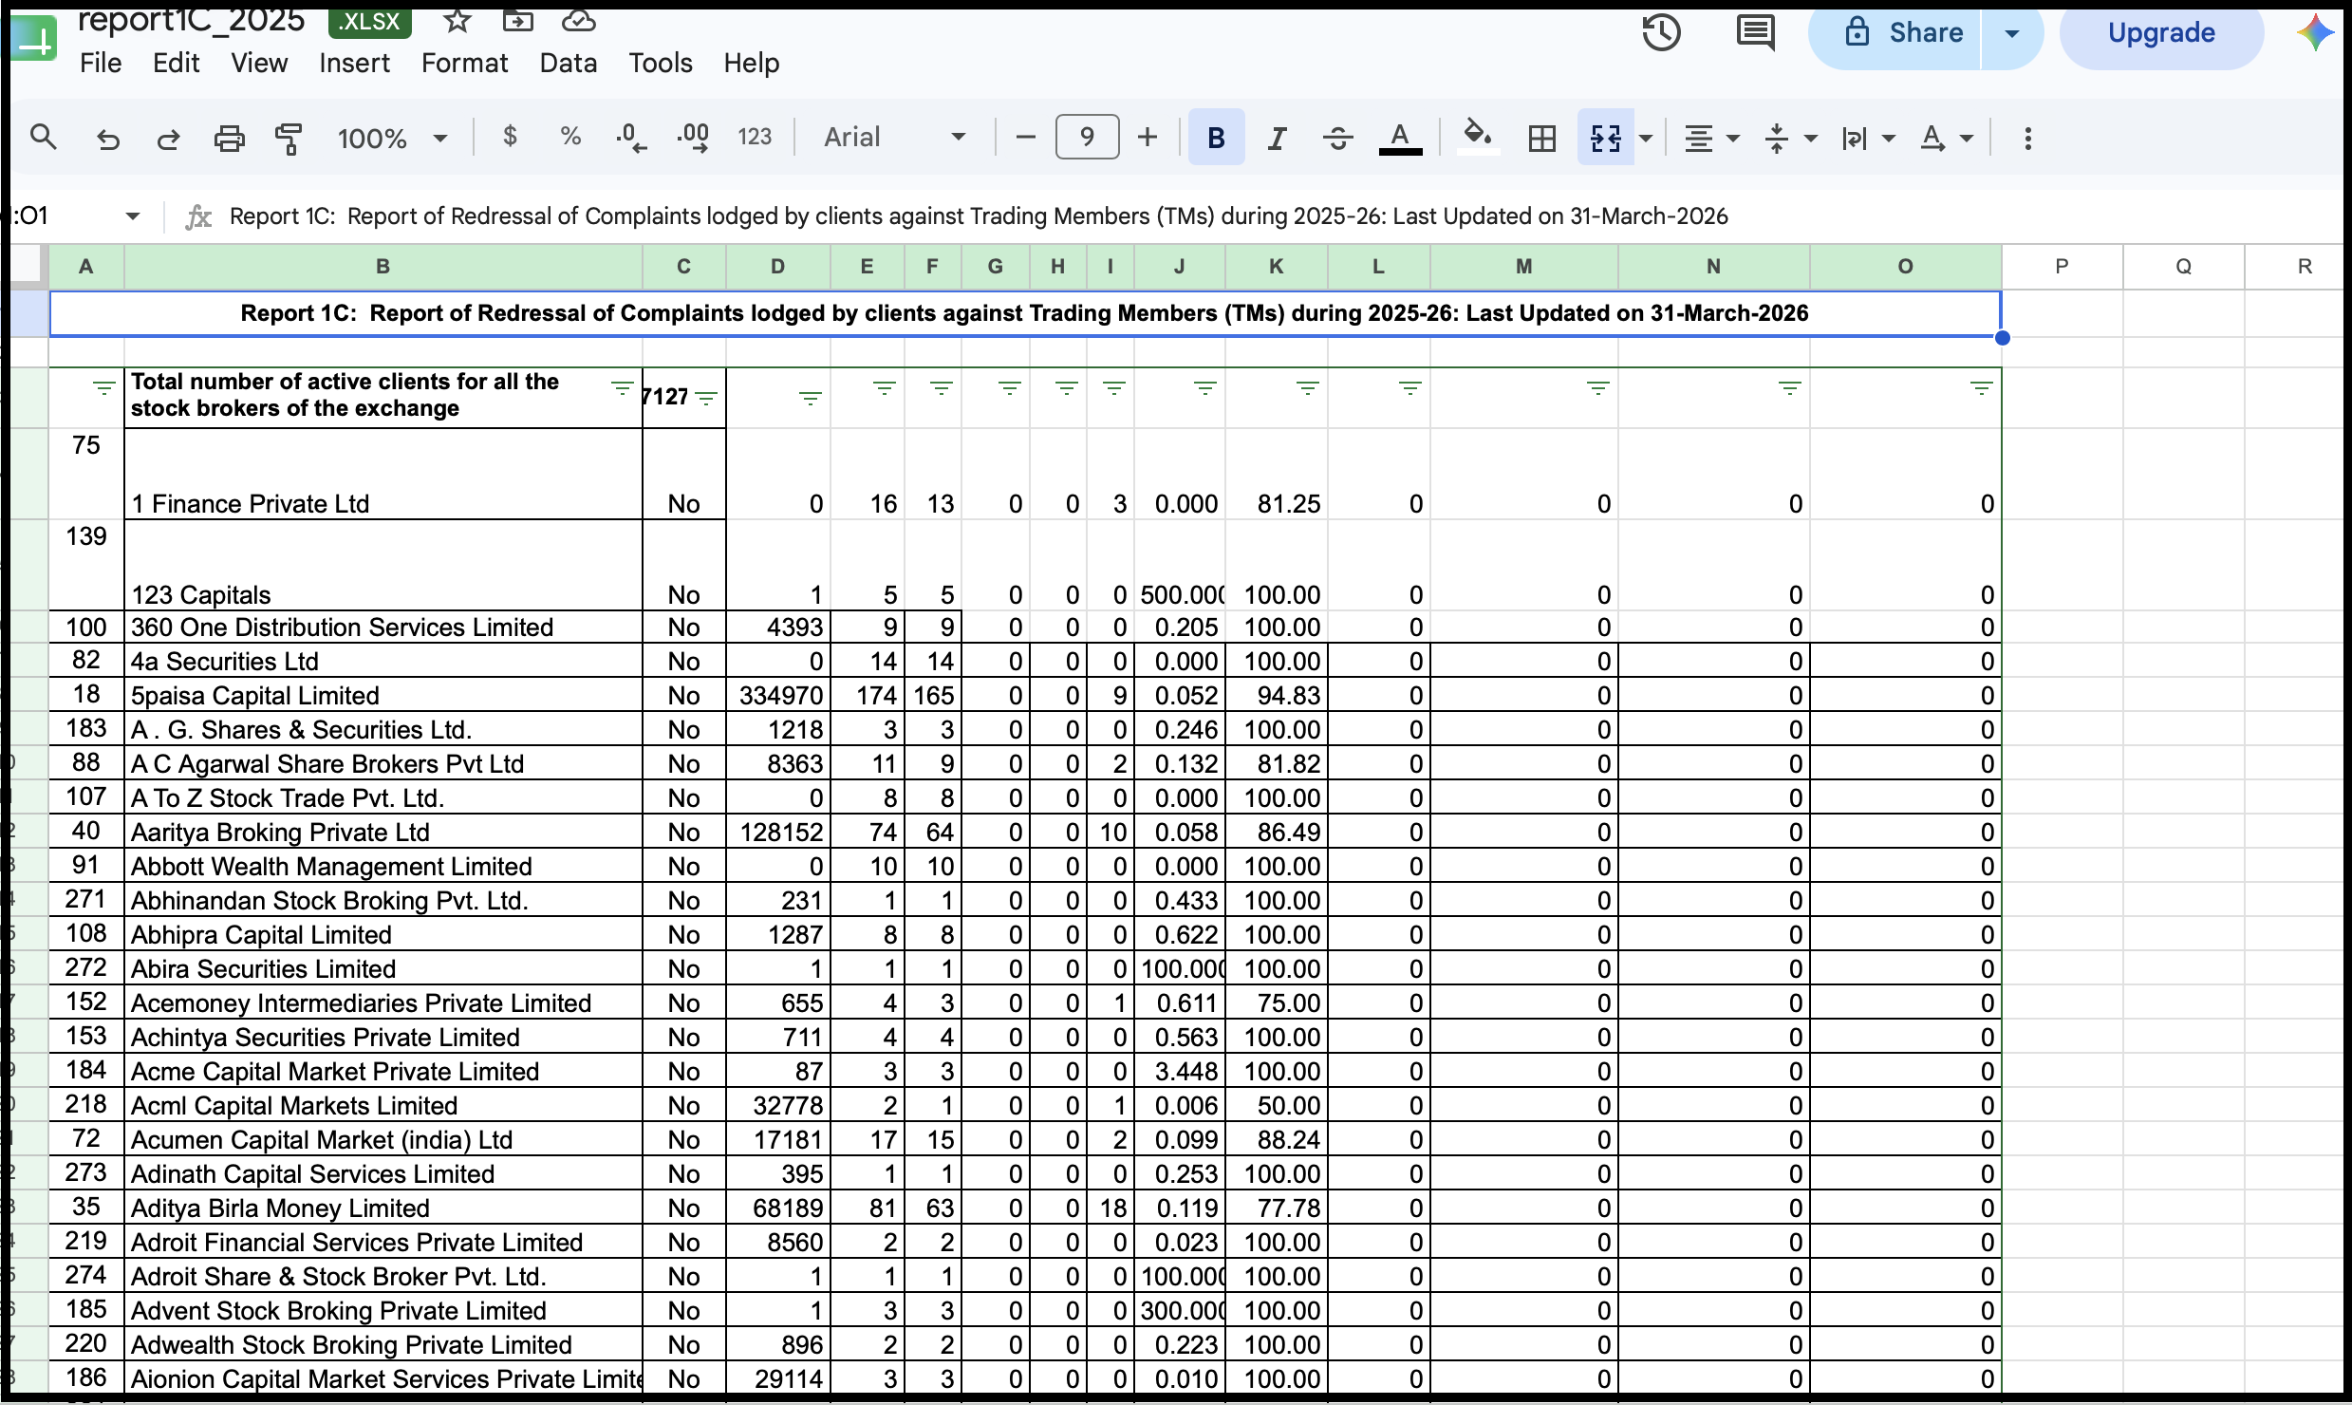Open the Arial font dropdown
The height and width of the screenshot is (1405, 2352).
pyautogui.click(x=895, y=138)
